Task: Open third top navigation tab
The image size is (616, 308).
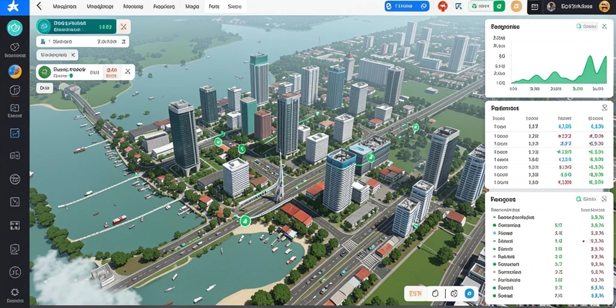Action: tap(133, 7)
